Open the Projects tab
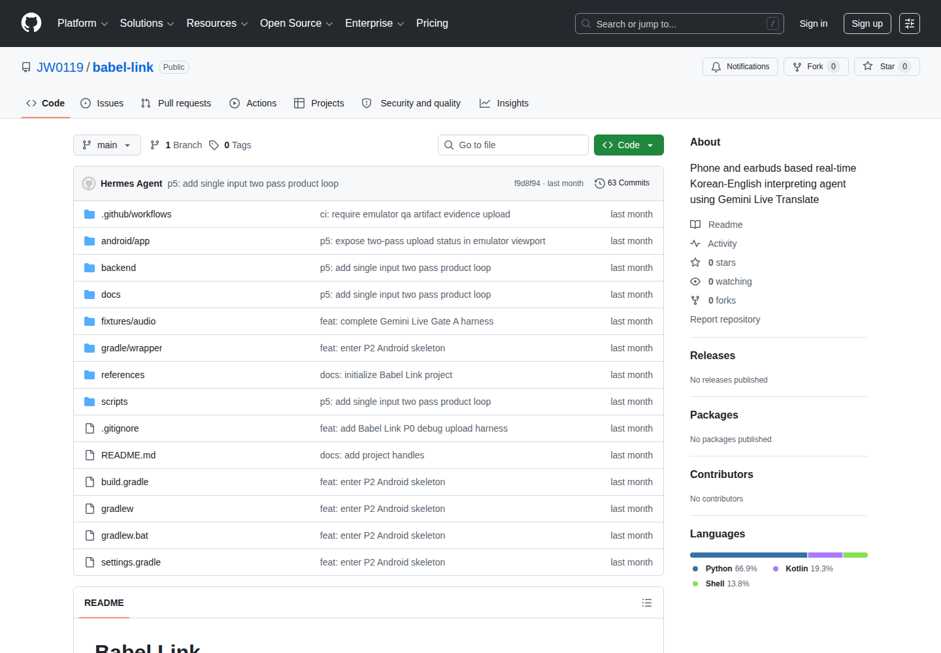Screen dimensions: 941x653 [x=319, y=103]
